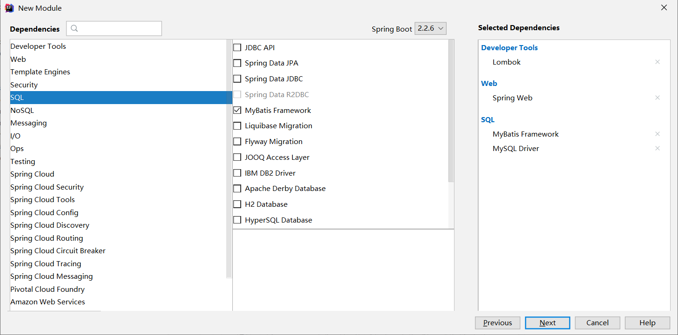Remove MyBatis Framework from selected list
The width and height of the screenshot is (678, 335).
click(657, 134)
